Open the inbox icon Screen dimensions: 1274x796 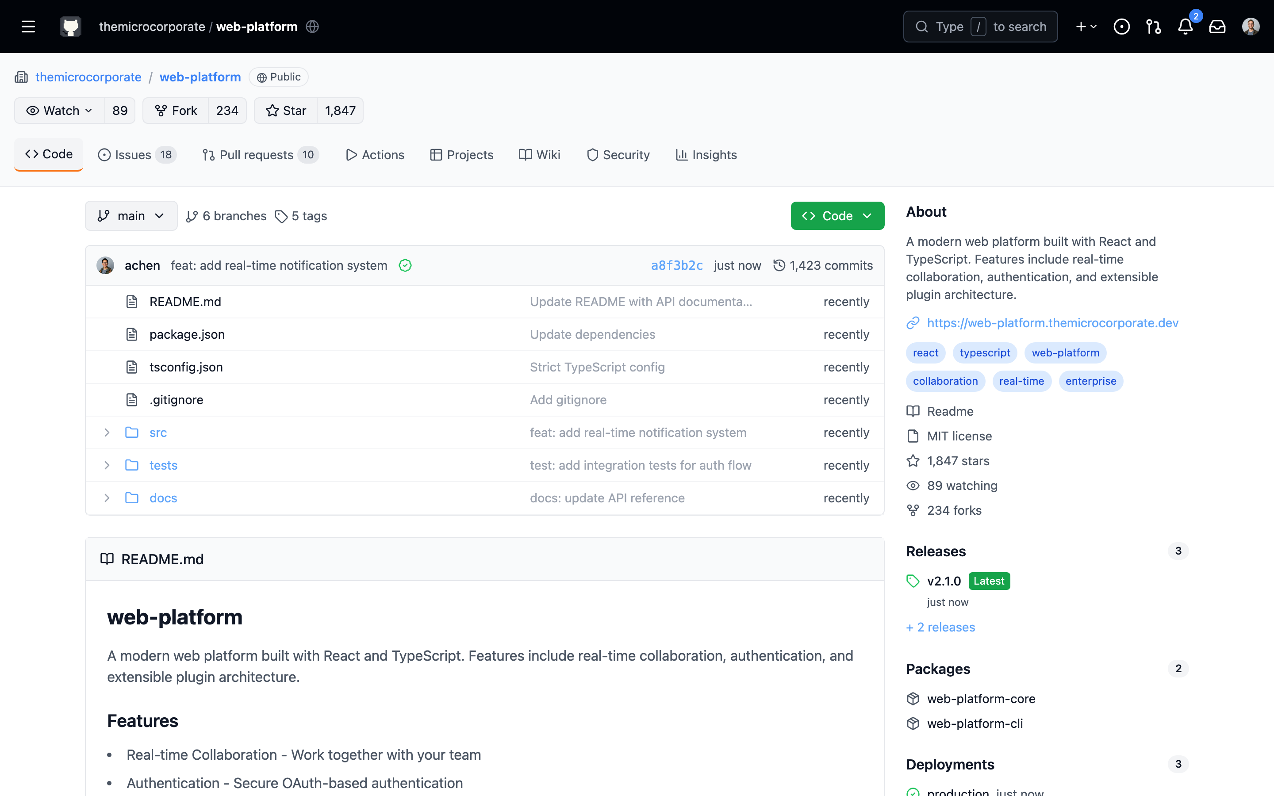[x=1217, y=27]
